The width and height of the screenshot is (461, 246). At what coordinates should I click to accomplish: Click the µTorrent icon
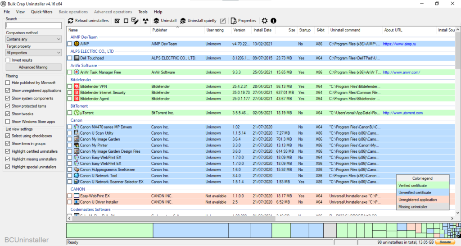(x=77, y=113)
